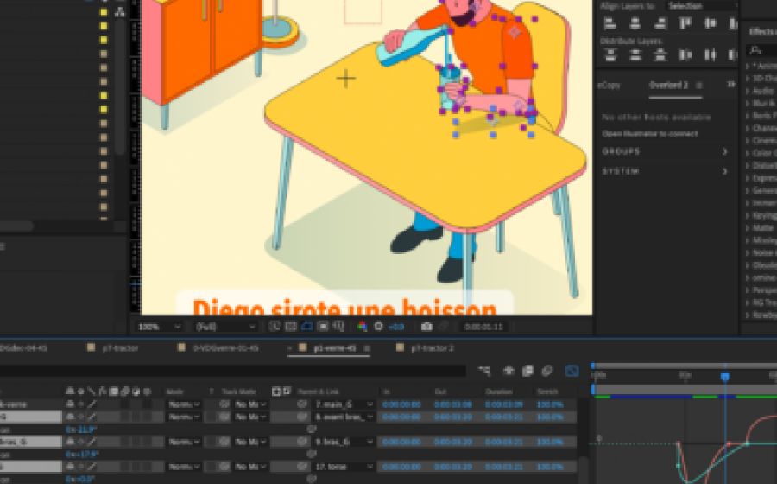Align layers to vertical center
This screenshot has height=484, width=777.
click(711, 23)
